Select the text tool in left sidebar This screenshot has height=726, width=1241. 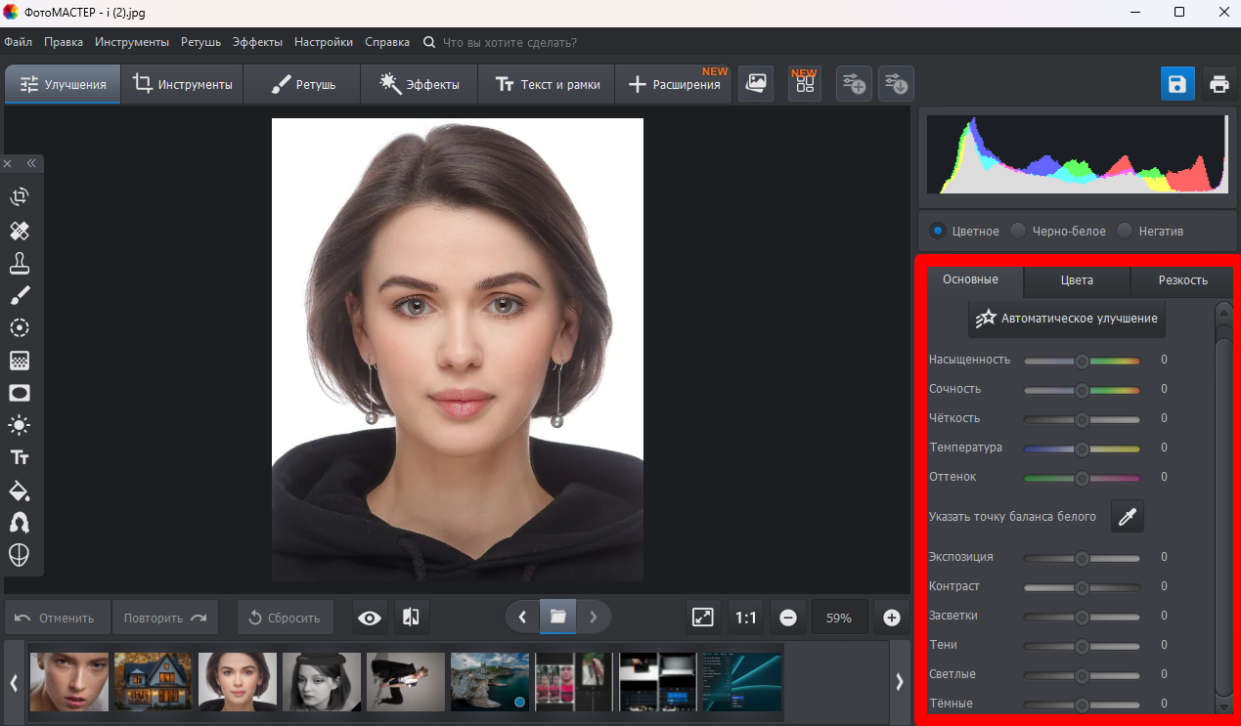click(x=20, y=457)
